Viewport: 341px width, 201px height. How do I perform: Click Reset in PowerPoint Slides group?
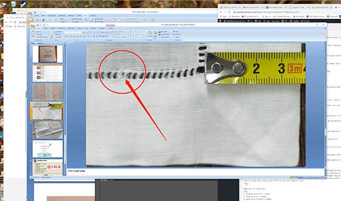coord(59,35)
